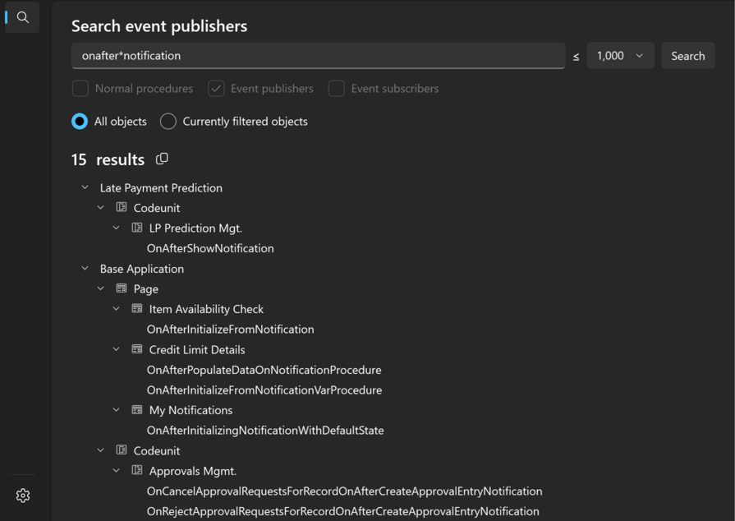Open OnAfterInitializeFromNotification event
The height and width of the screenshot is (521, 735).
230,330
